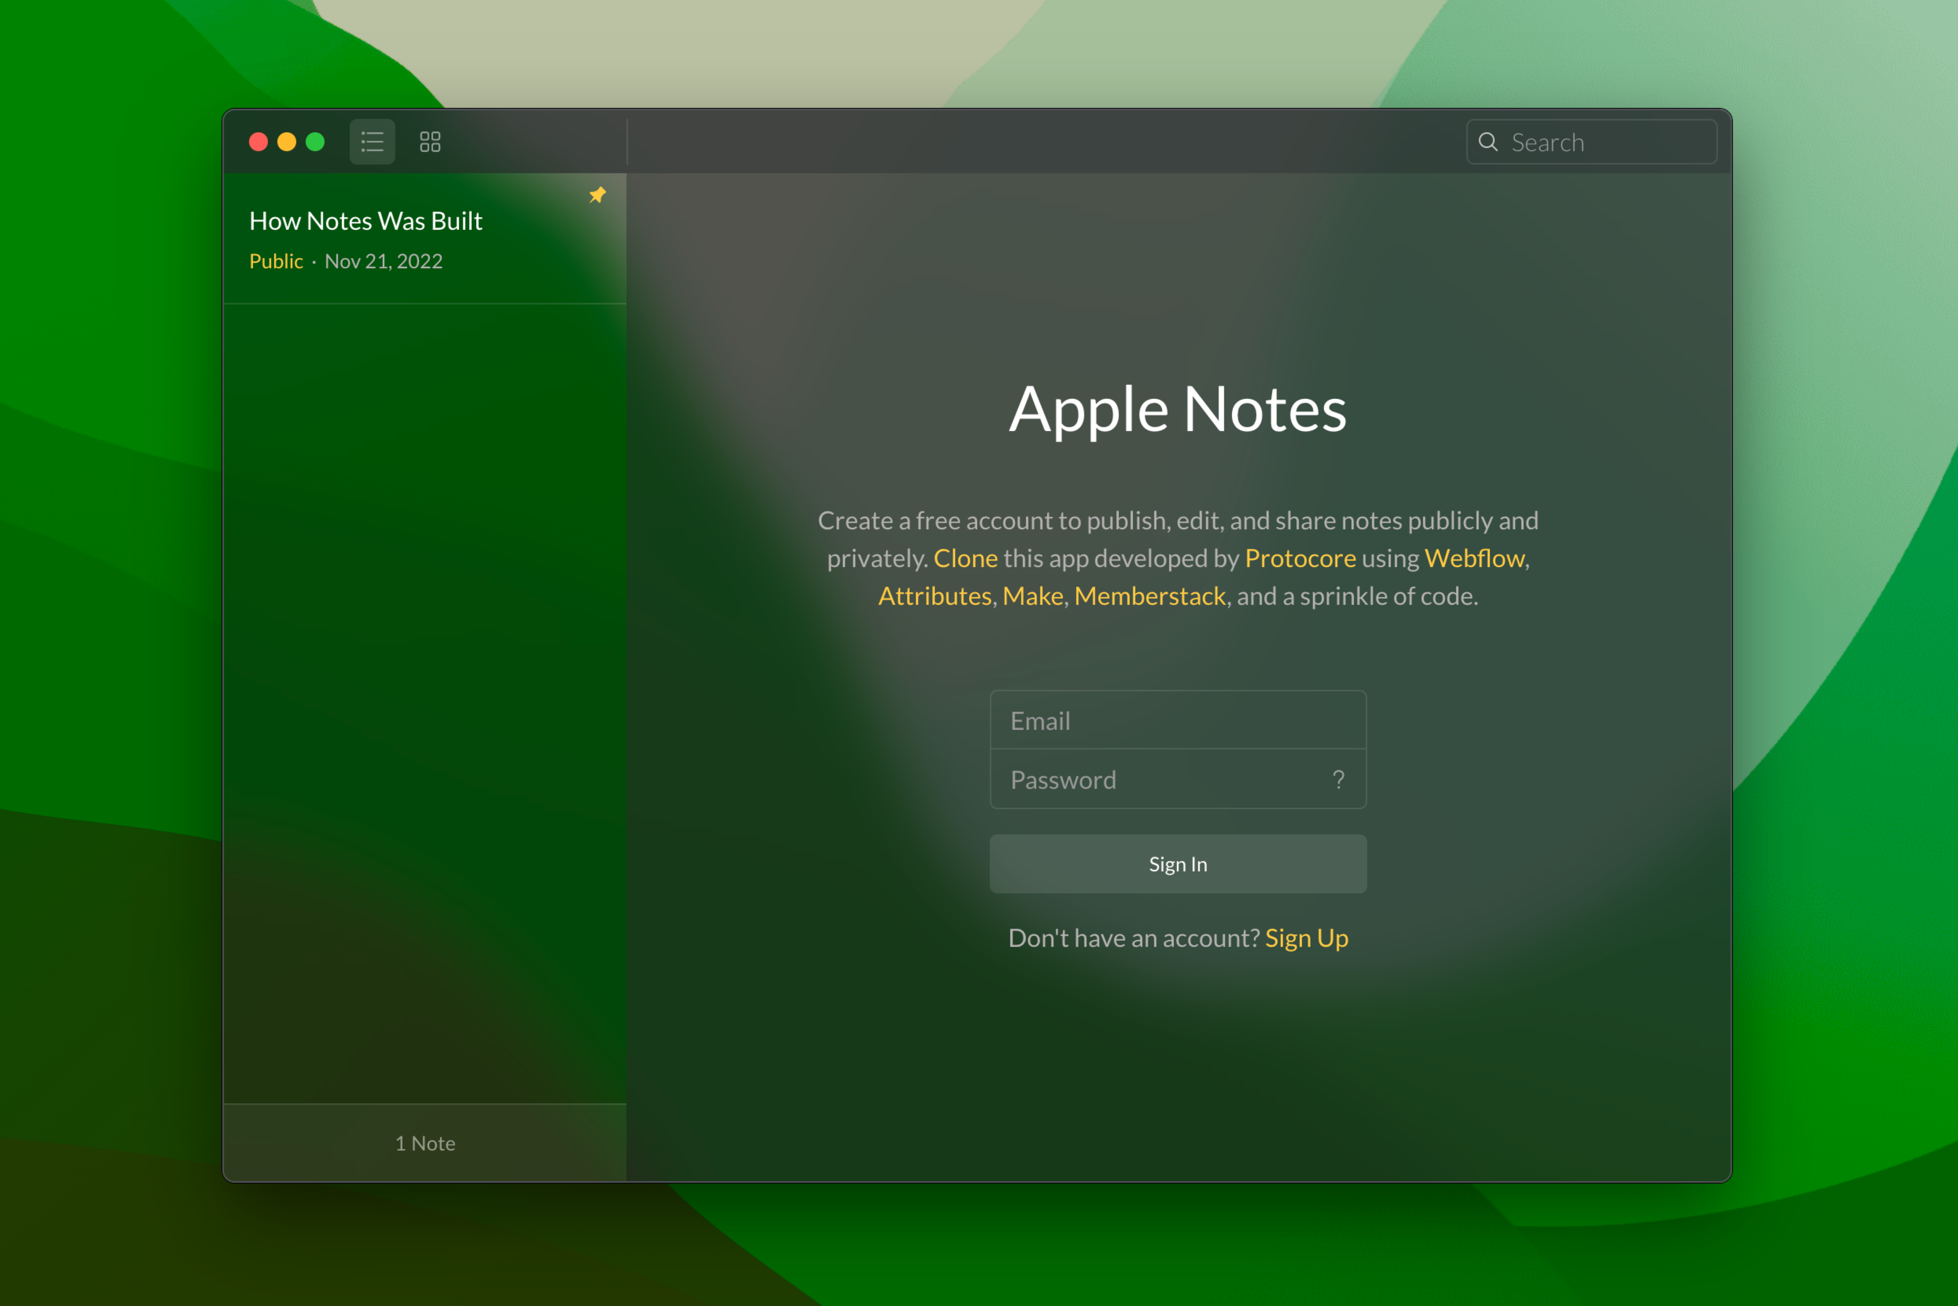Open How Notes Was Built note
The width and height of the screenshot is (1958, 1306).
click(366, 221)
